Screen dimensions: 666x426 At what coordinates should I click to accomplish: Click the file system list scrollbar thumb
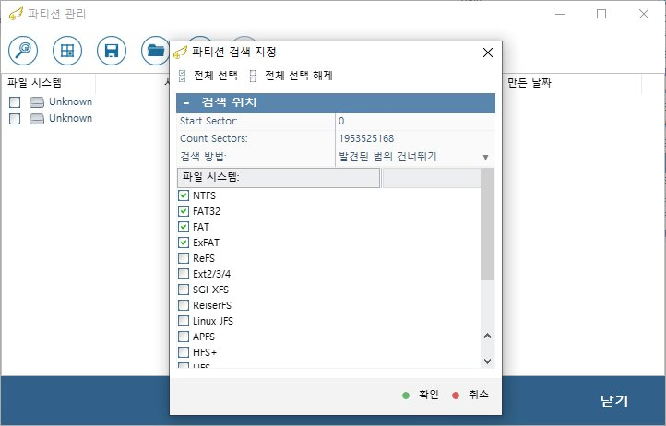point(488,224)
